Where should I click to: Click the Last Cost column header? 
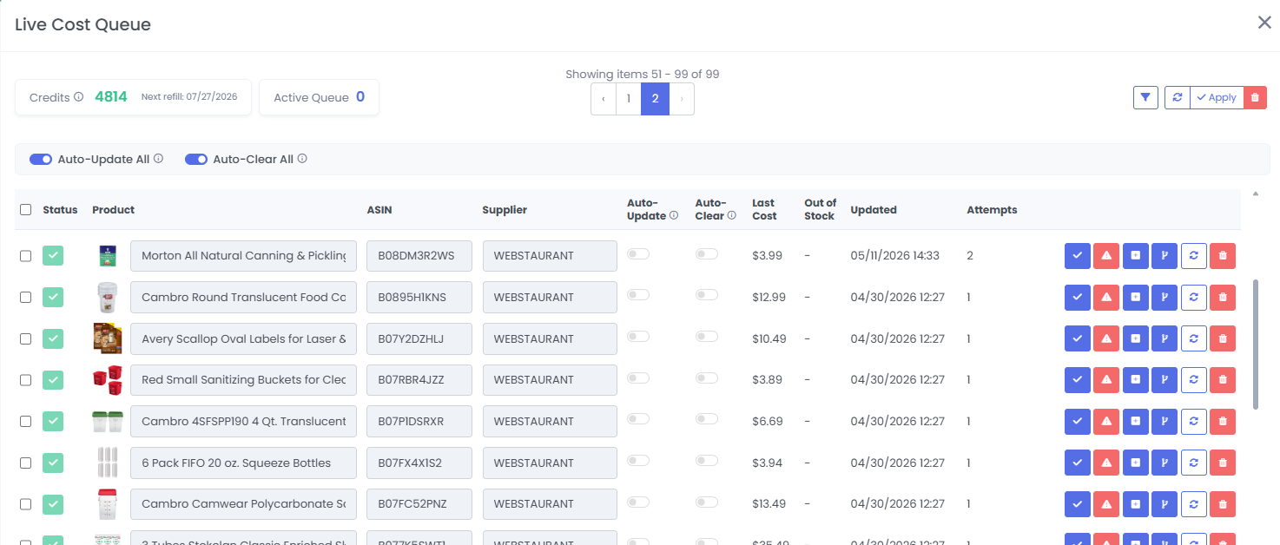[763, 209]
